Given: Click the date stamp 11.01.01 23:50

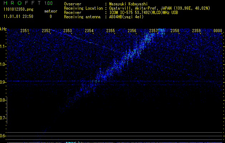Looking at the screenshot, I should point(18,16).
